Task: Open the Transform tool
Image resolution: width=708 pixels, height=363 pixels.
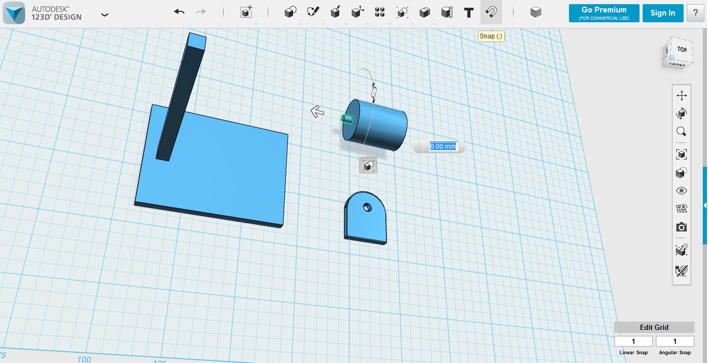Action: pyautogui.click(x=247, y=12)
